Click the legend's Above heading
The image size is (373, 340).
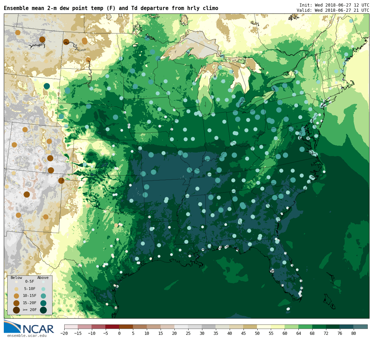pos(43,278)
